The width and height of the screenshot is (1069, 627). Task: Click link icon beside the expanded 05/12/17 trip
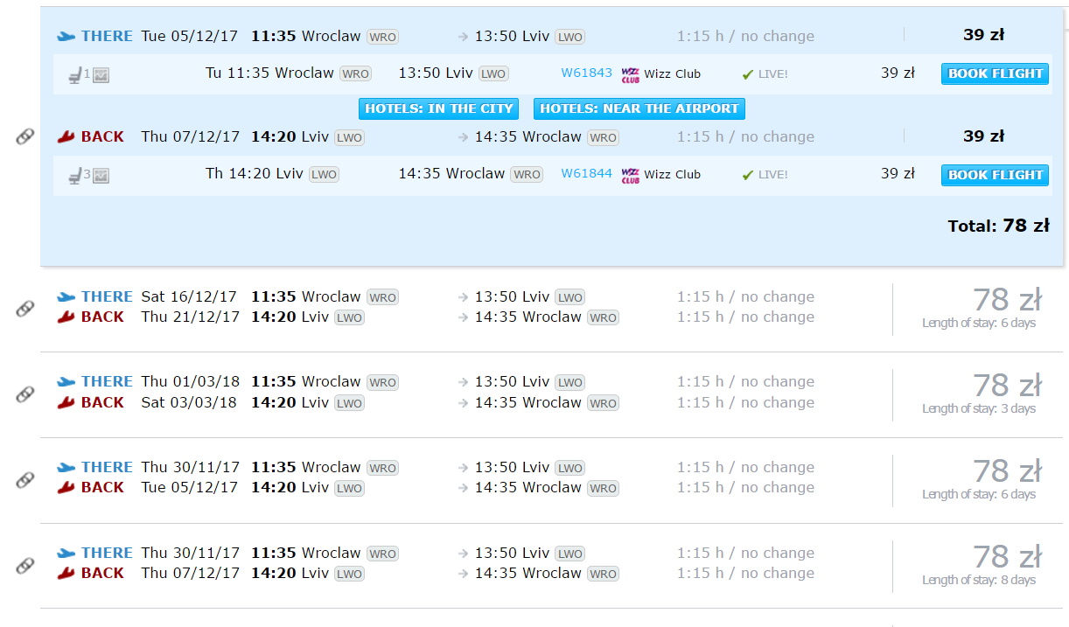25,136
